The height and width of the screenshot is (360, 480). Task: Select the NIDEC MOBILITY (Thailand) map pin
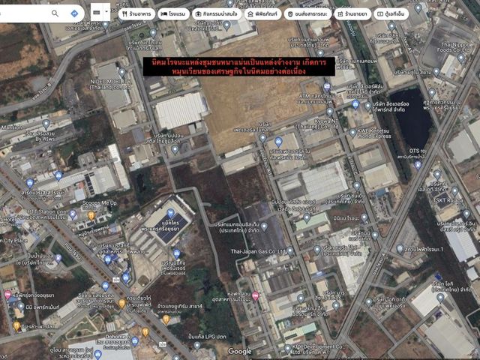122,73
